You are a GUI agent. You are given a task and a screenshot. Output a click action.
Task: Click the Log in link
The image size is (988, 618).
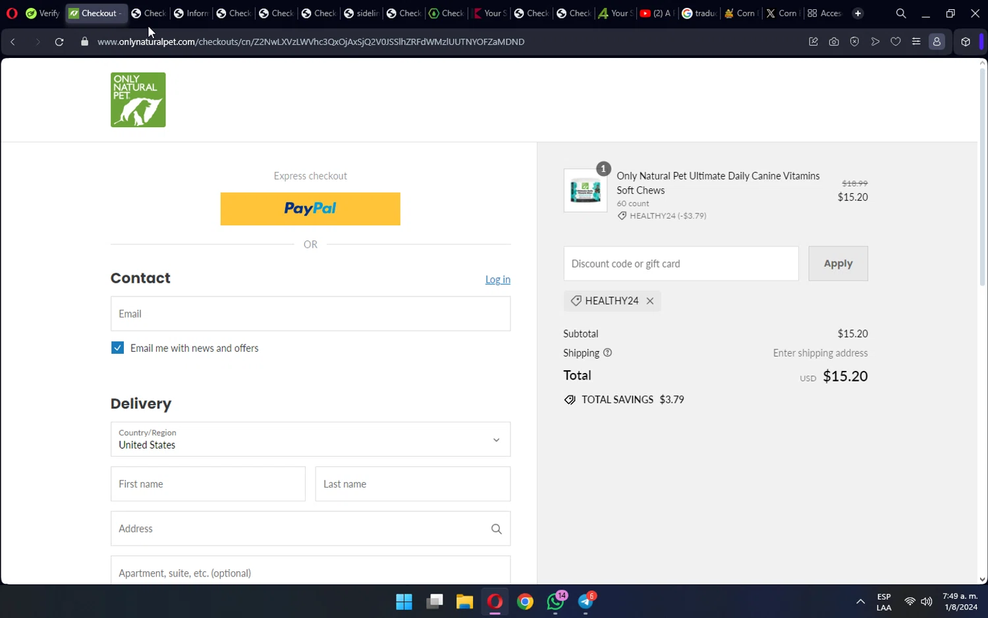pos(498,279)
